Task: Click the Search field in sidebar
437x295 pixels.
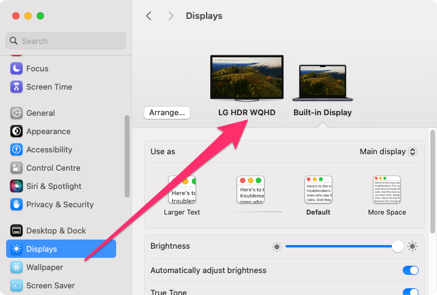Action: pos(66,41)
